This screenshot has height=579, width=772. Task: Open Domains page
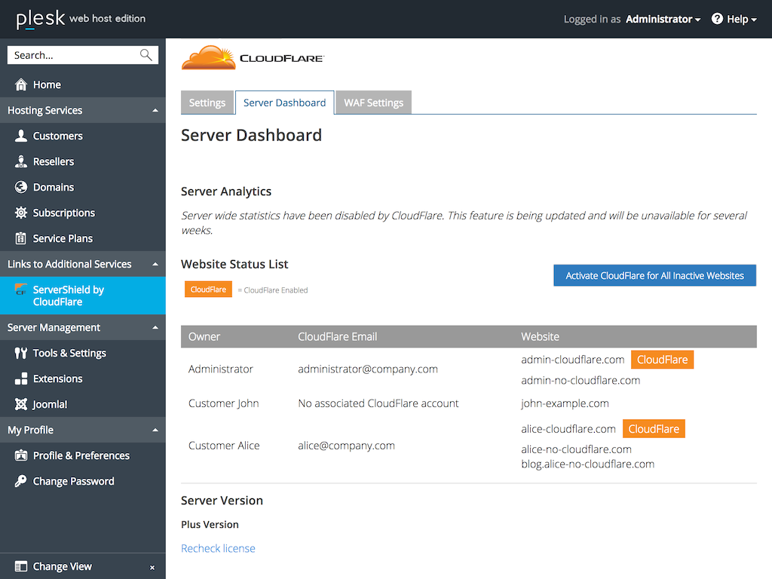tap(83, 187)
